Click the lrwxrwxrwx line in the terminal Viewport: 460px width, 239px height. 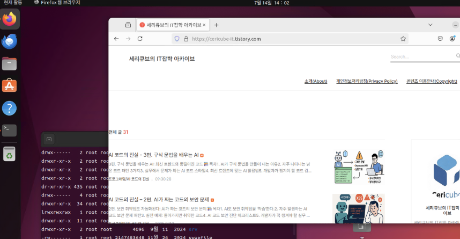pos(75,212)
